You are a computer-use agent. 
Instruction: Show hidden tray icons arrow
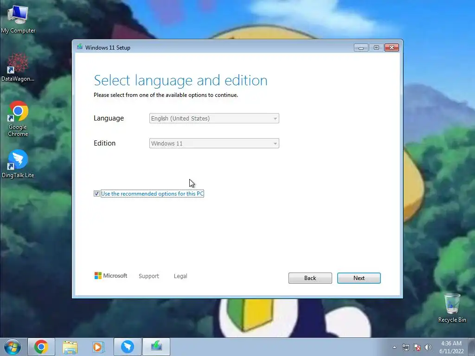(x=394, y=347)
